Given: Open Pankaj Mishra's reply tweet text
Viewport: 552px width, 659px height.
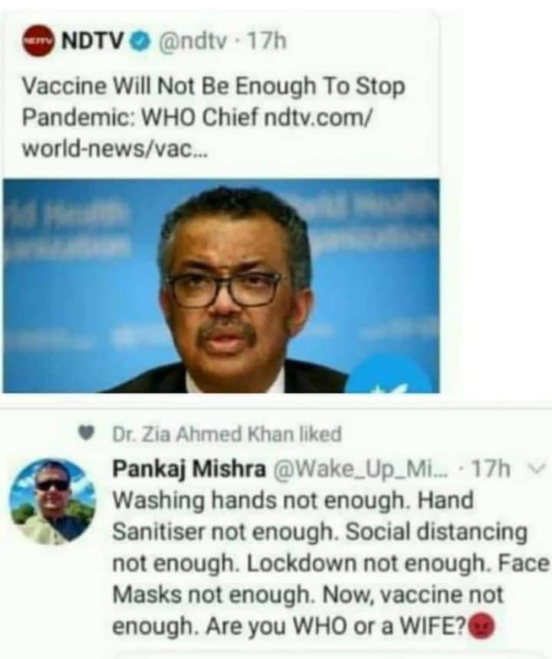Looking at the screenshot, I should [x=330, y=563].
